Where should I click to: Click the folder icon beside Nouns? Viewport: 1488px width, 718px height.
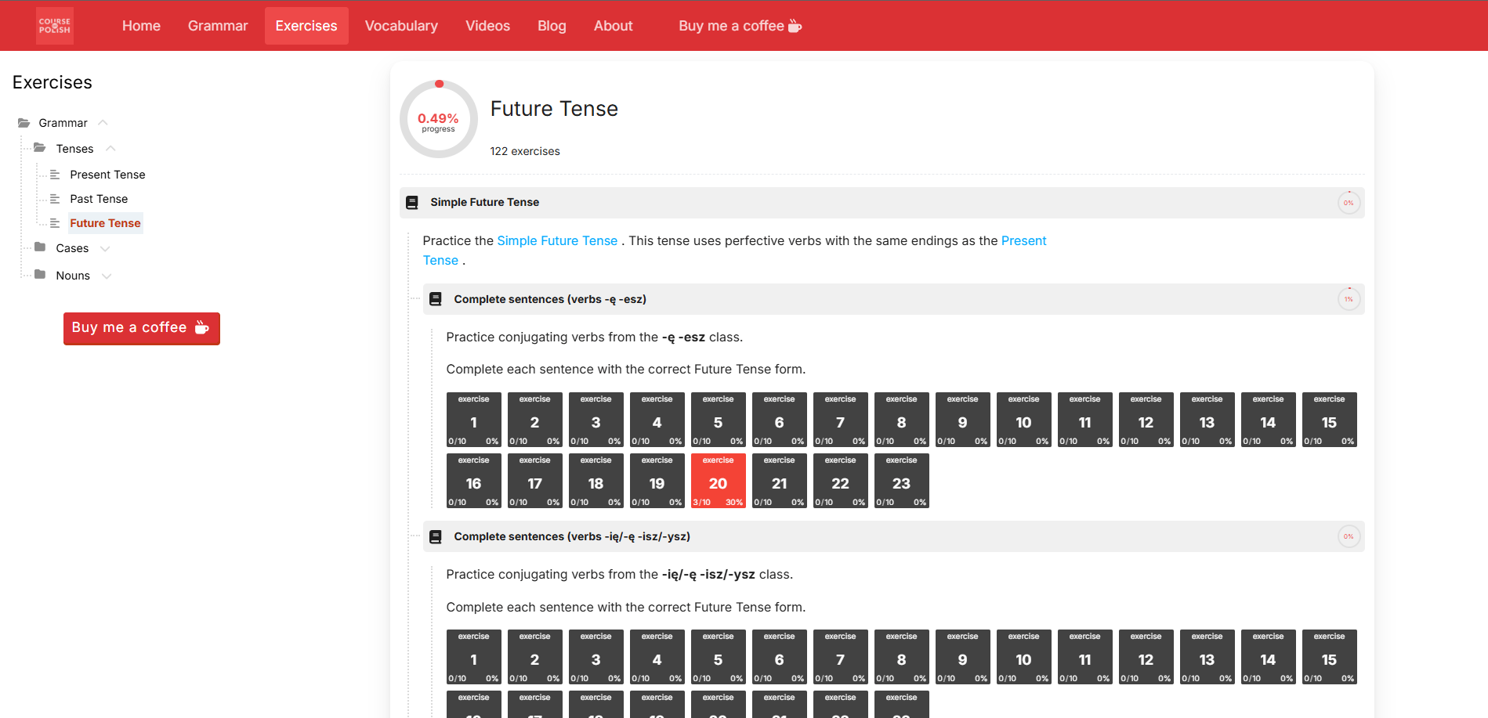pyautogui.click(x=41, y=274)
